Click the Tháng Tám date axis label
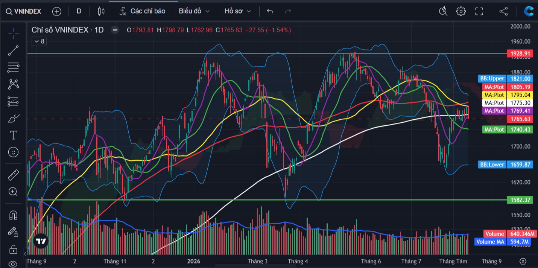 453,261
